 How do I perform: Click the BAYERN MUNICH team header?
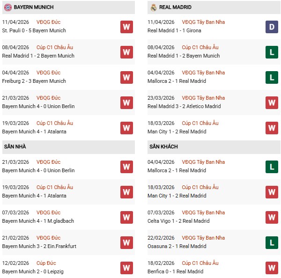click(33, 7)
